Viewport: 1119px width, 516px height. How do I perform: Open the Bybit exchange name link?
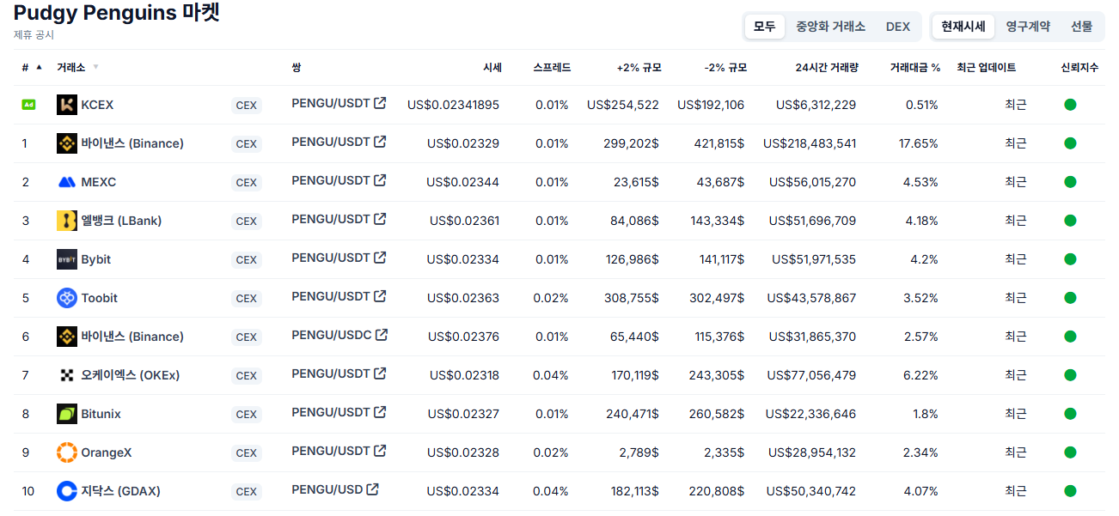pyautogui.click(x=96, y=259)
